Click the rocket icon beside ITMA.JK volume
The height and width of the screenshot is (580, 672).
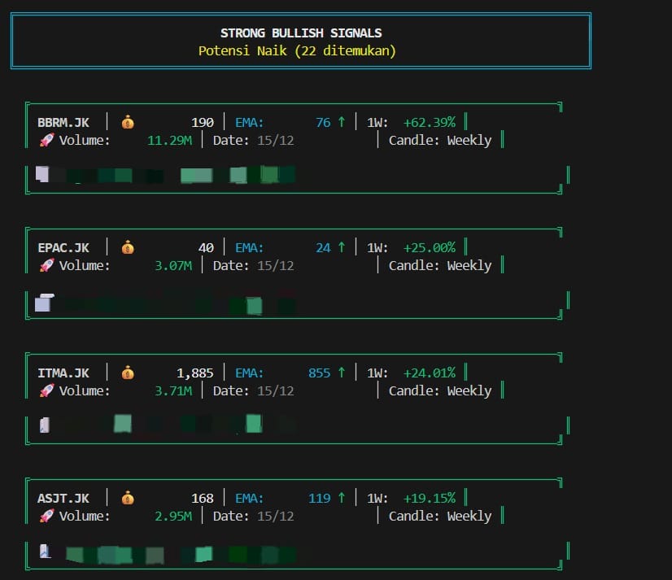coord(46,390)
